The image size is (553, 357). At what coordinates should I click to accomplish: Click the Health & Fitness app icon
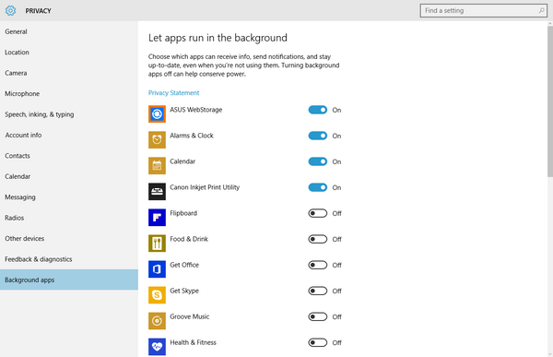(x=157, y=346)
